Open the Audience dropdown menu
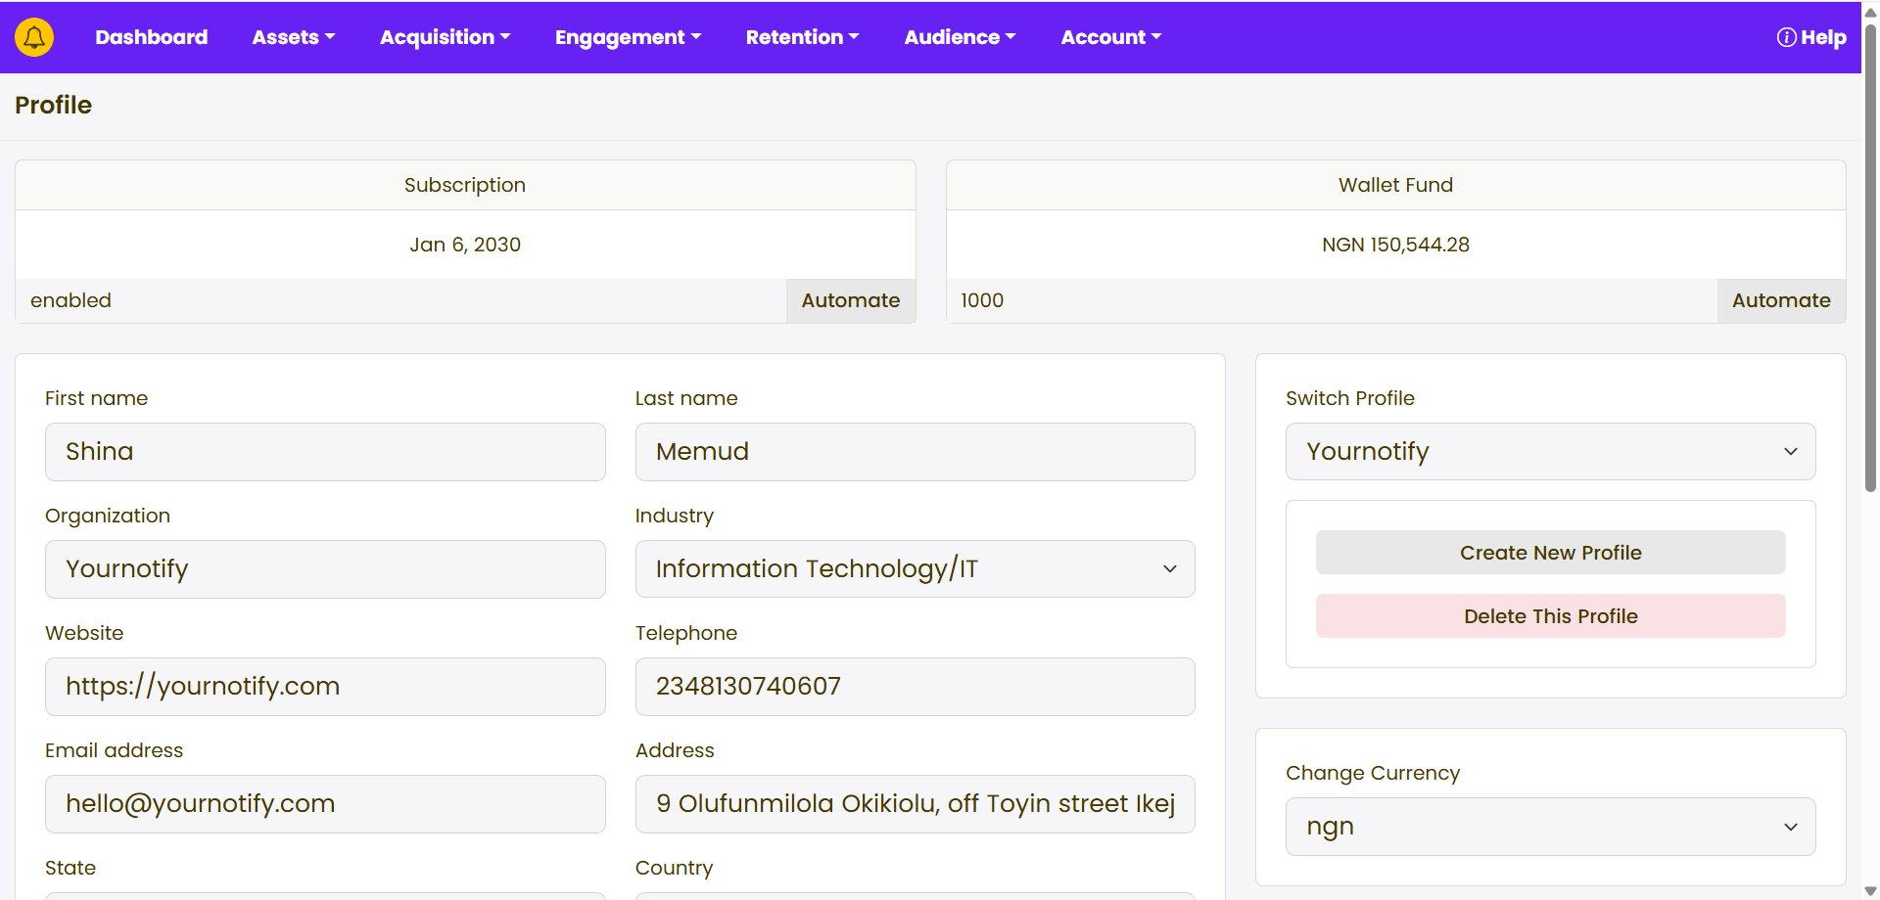The image size is (1880, 900). click(x=960, y=37)
